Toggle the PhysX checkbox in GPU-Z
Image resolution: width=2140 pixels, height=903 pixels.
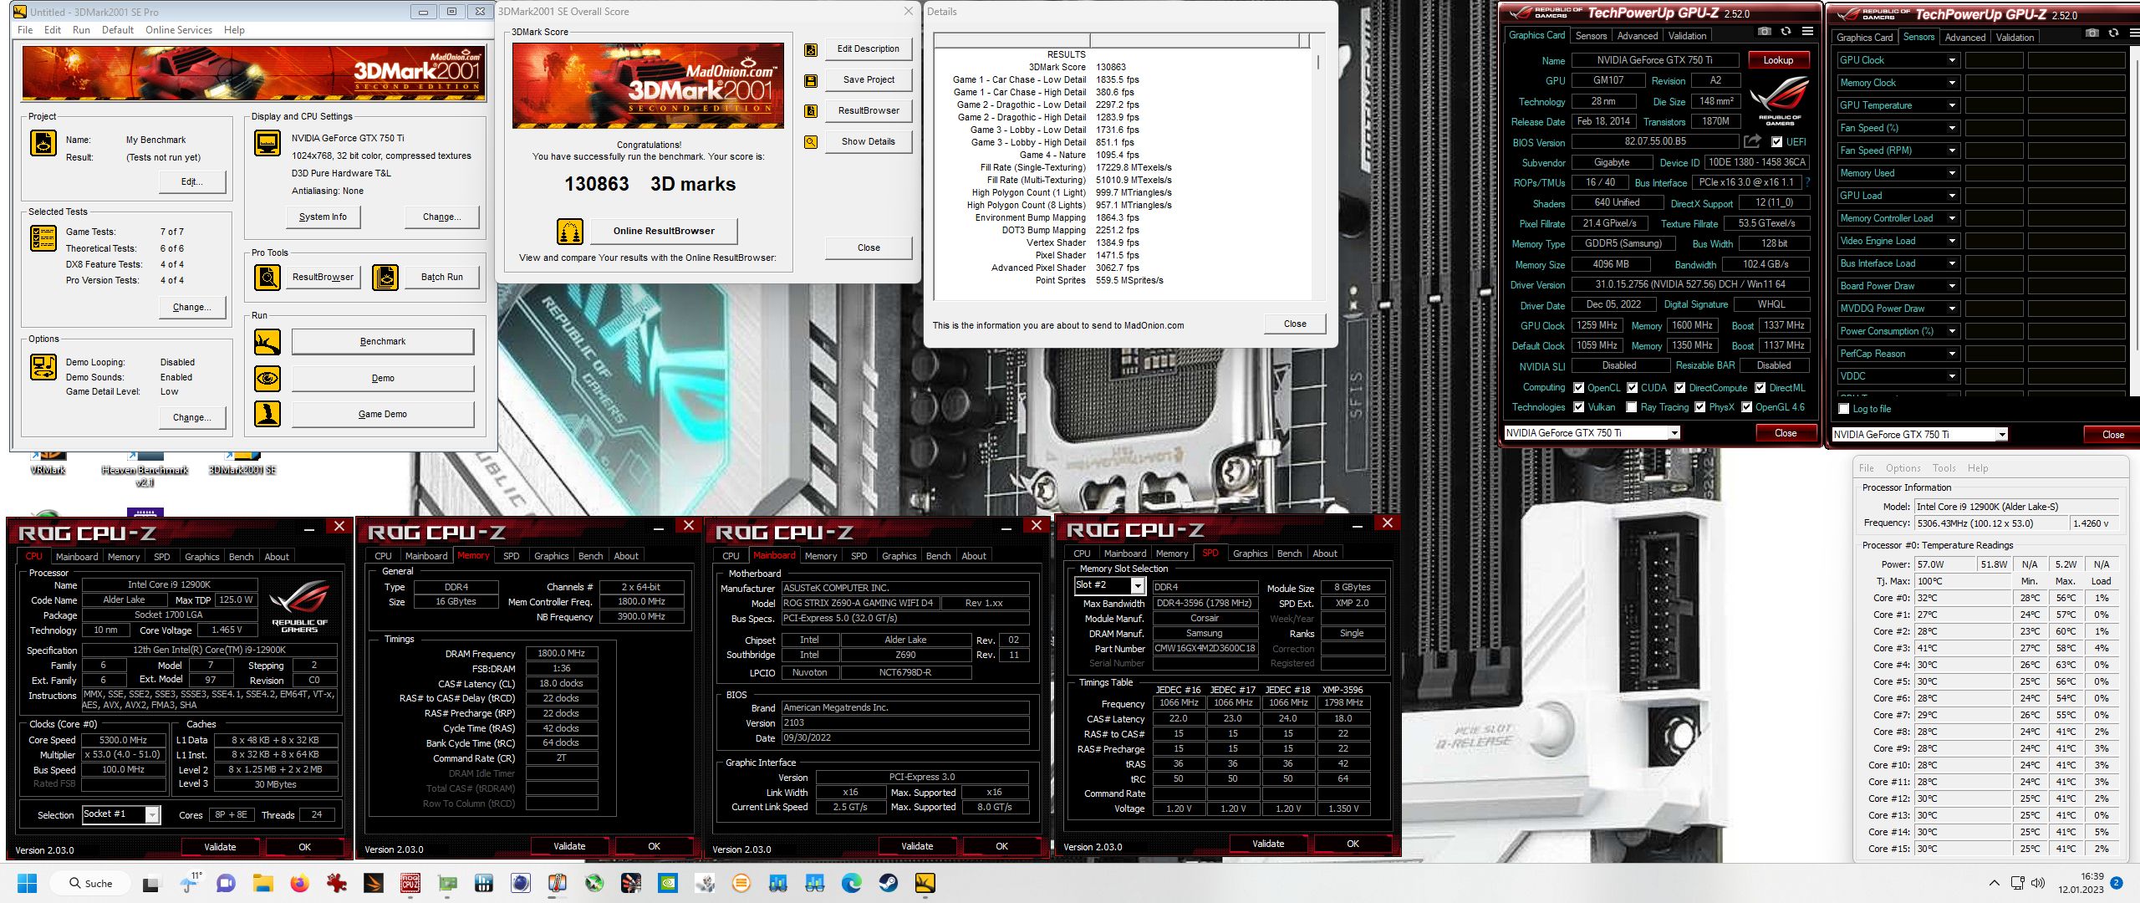1699,407
